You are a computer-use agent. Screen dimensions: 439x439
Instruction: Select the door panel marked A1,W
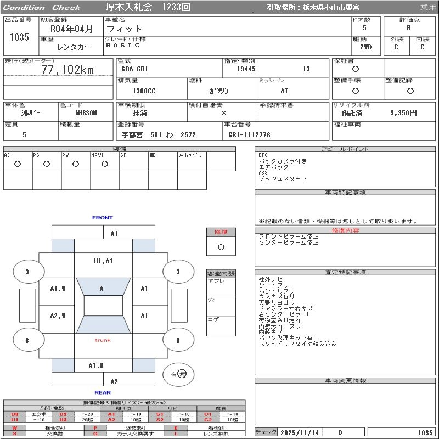click(58, 288)
